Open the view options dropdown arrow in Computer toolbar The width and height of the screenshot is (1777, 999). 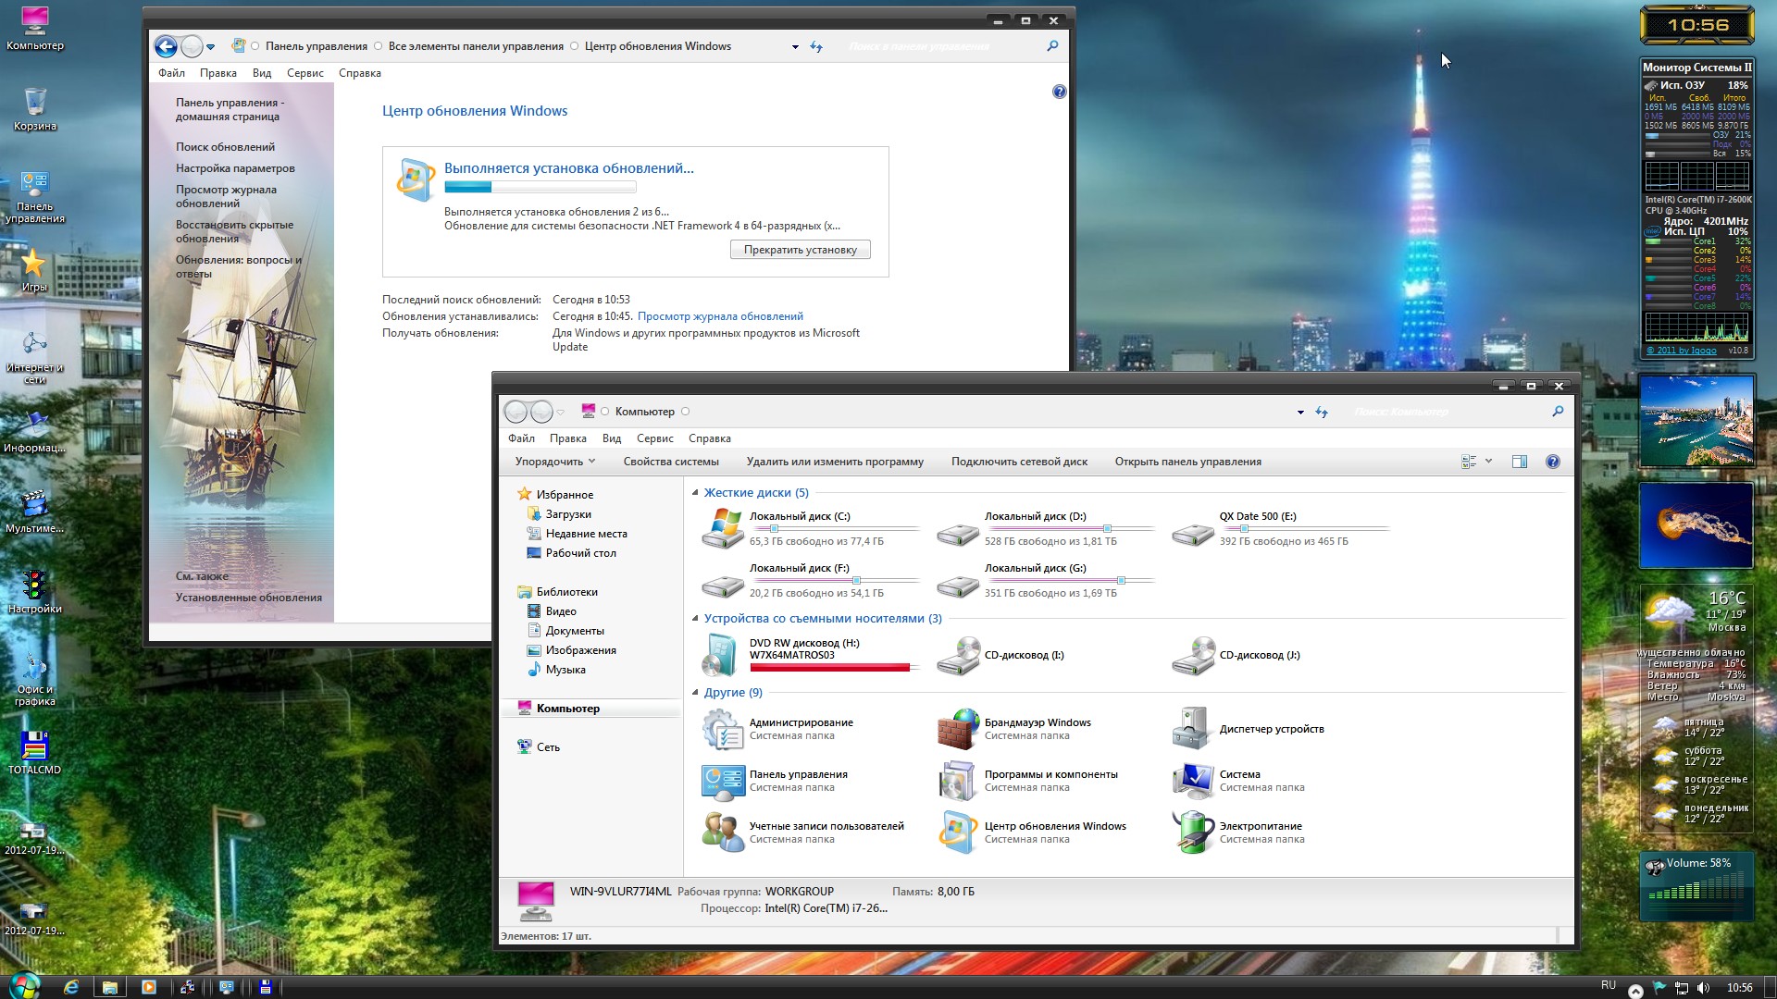click(1488, 462)
